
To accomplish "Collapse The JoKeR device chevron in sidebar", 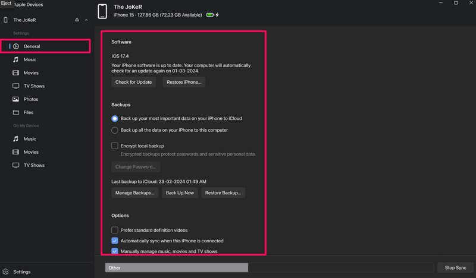I will click(86, 20).
